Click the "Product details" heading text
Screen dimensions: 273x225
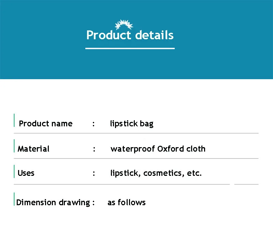tap(130, 35)
